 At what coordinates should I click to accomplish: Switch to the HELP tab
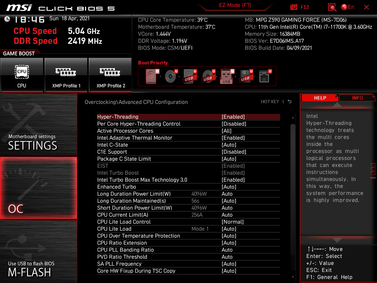(x=320, y=98)
